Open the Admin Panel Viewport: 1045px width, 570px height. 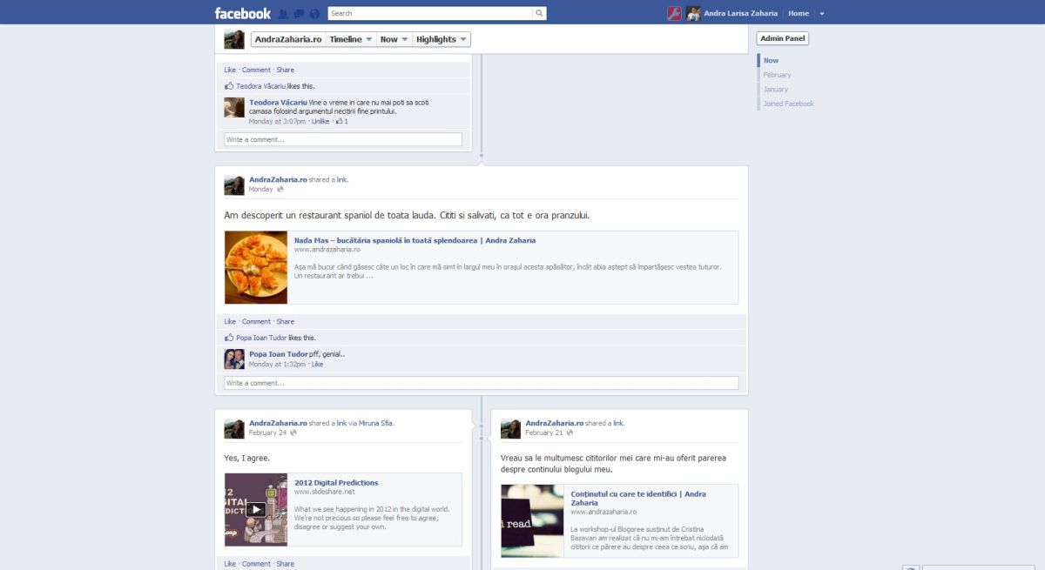pos(782,38)
